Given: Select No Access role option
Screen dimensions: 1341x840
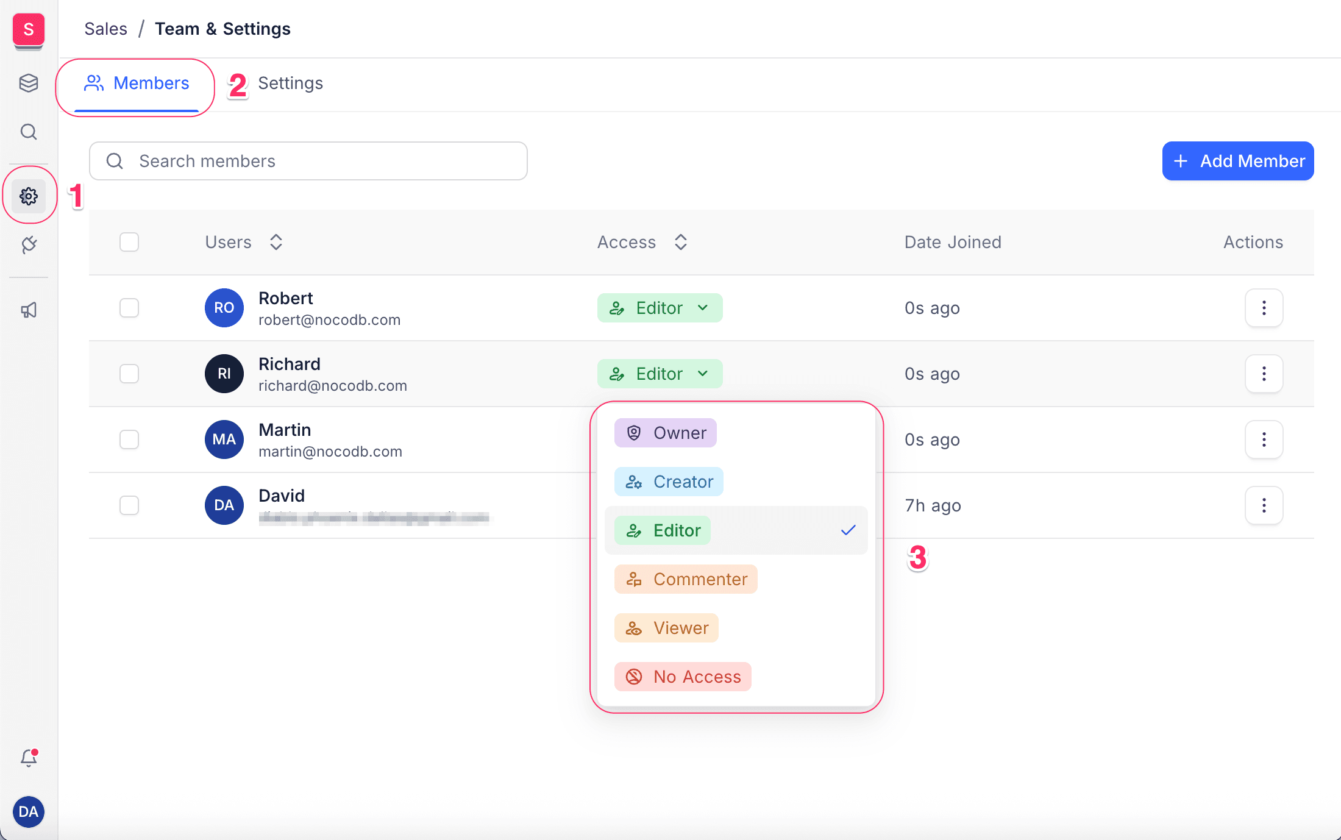Looking at the screenshot, I should click(683, 677).
